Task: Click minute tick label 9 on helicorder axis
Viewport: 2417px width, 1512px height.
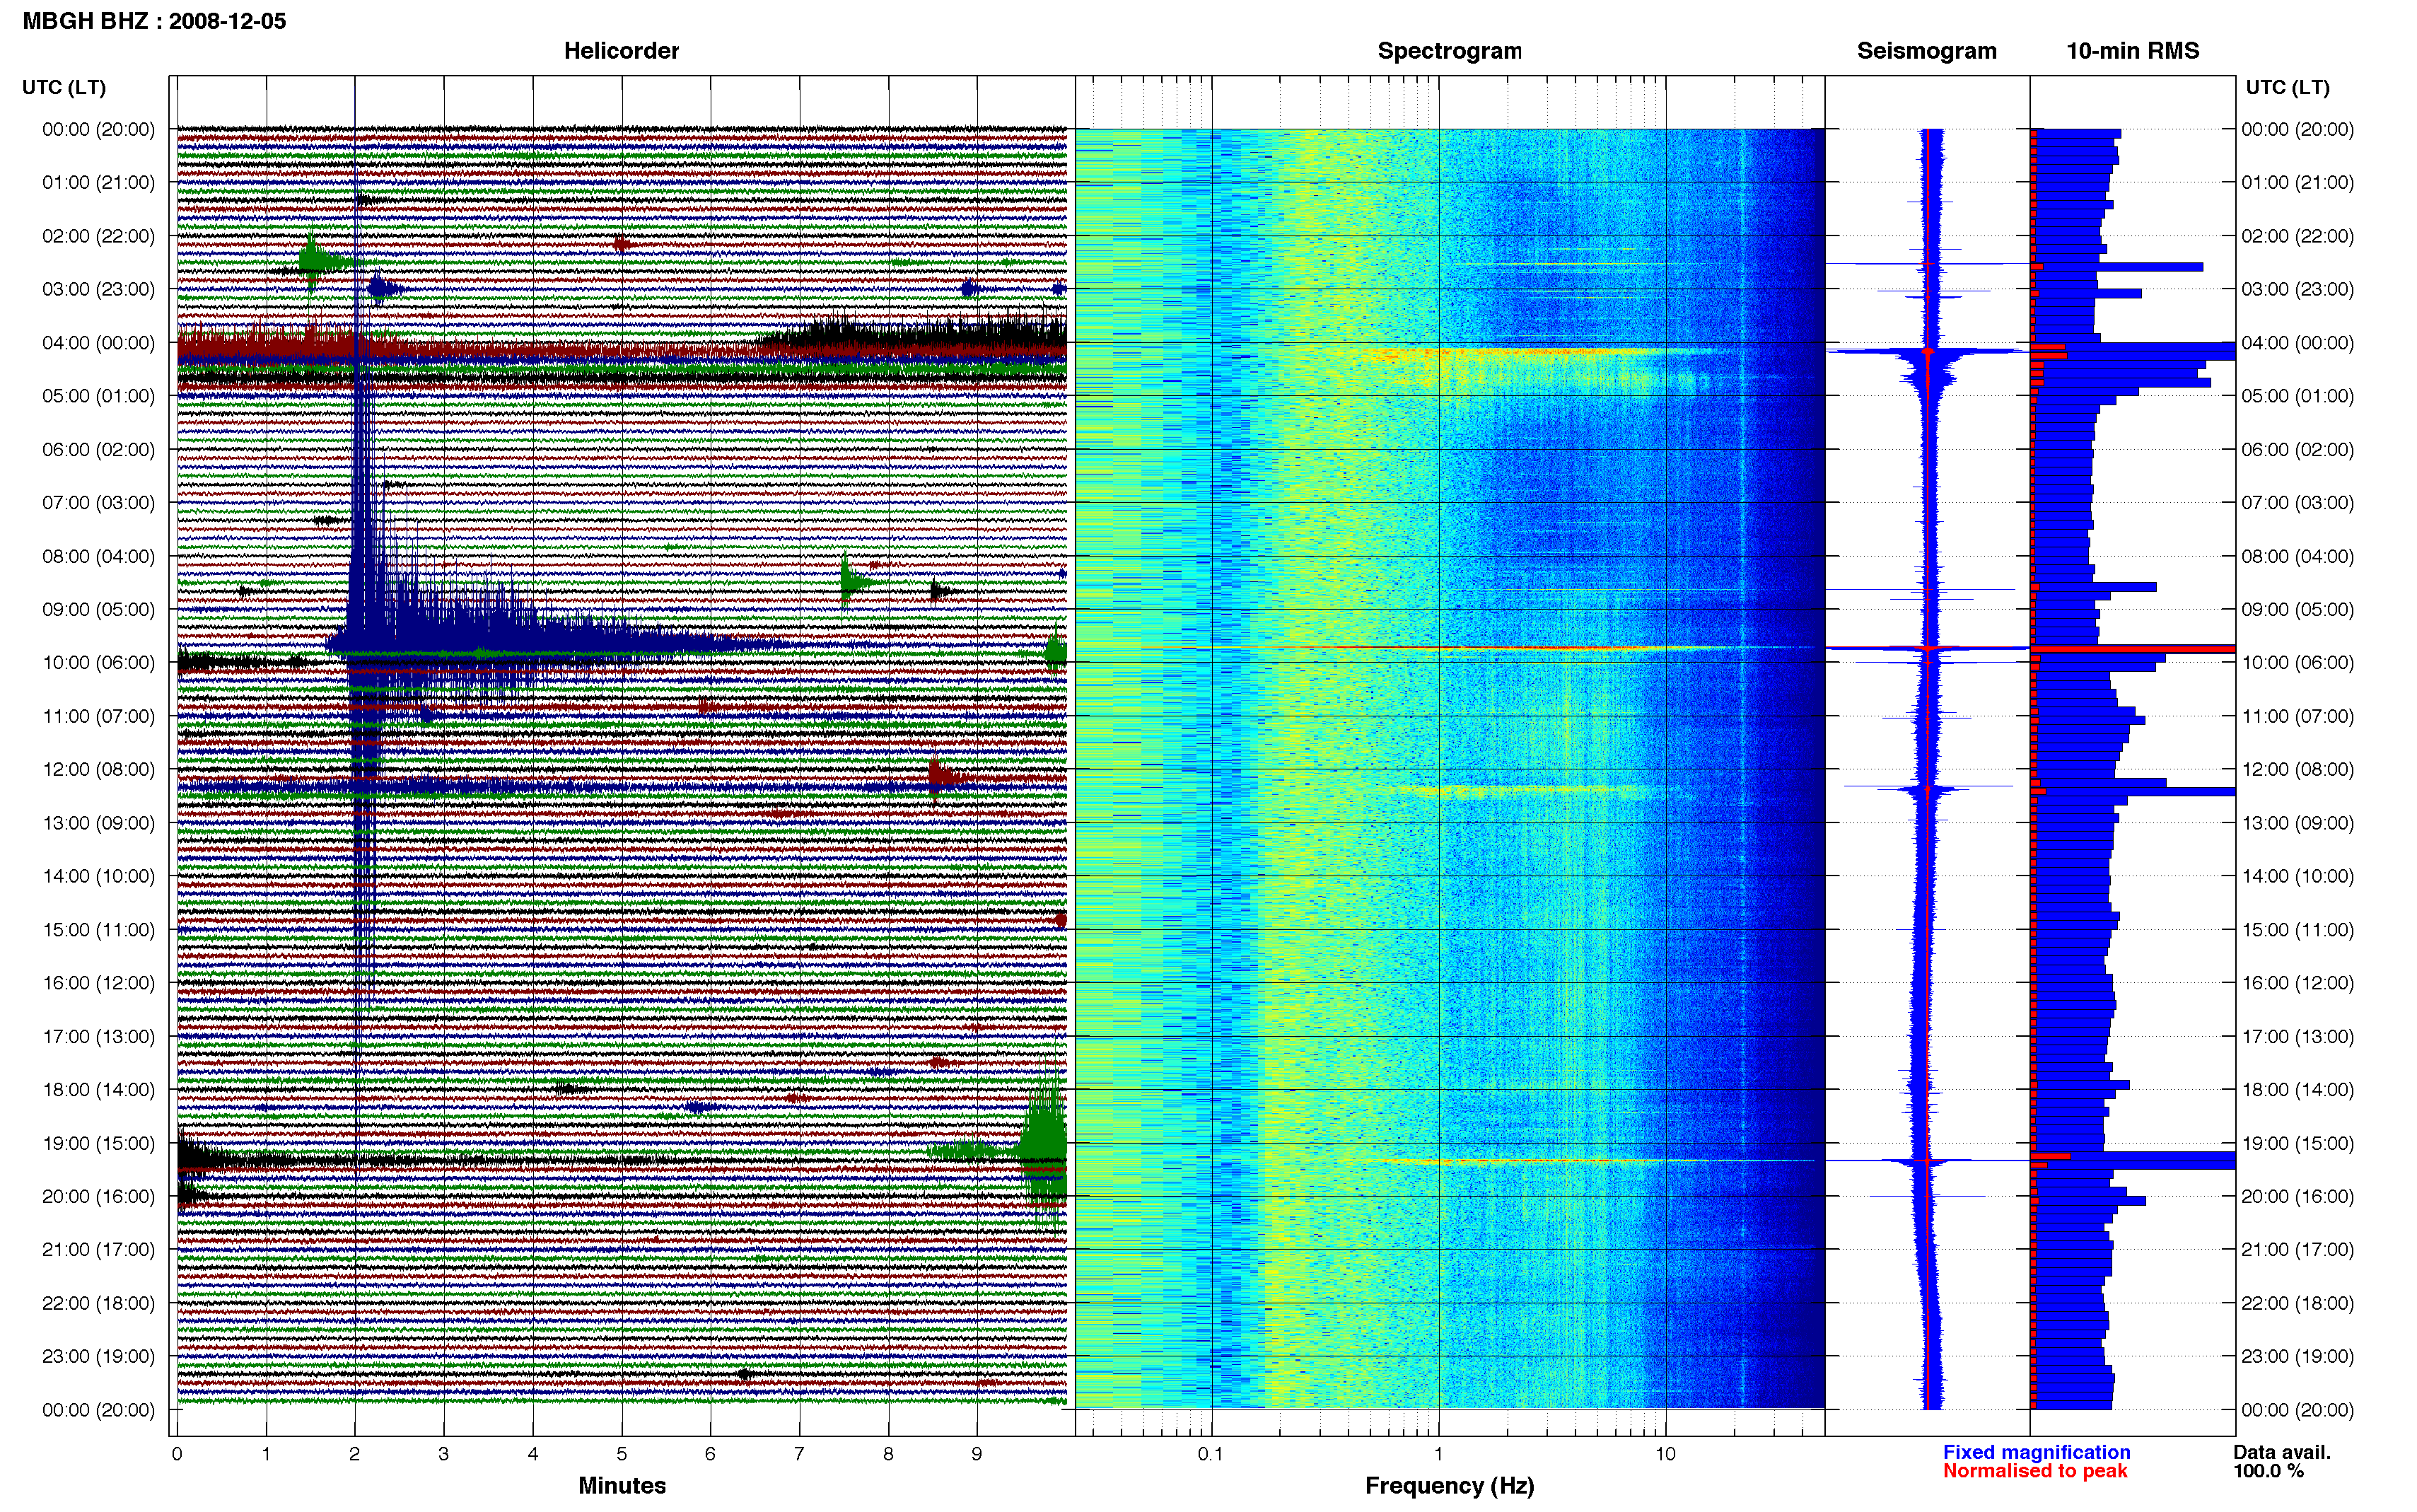Action: click(x=977, y=1454)
